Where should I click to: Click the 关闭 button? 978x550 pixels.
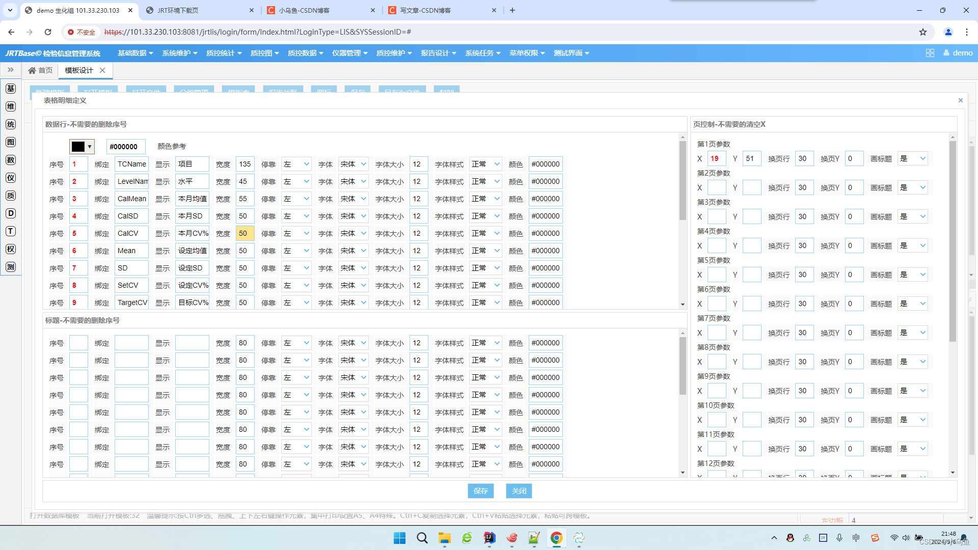point(519,491)
